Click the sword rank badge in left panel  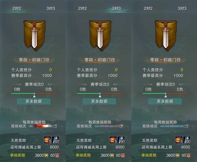coord(34,36)
